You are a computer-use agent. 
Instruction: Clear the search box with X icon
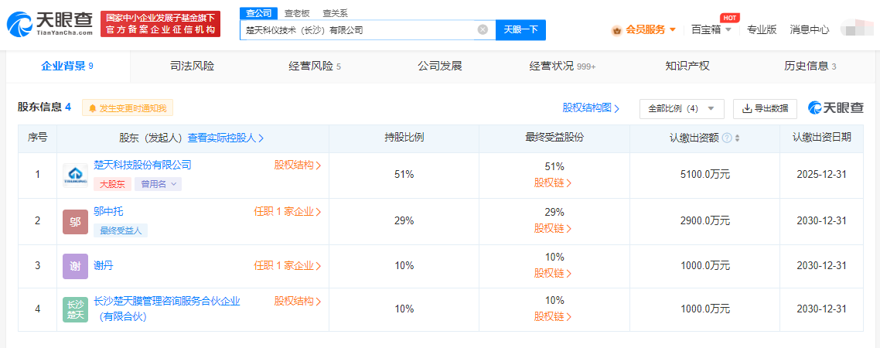pos(483,30)
